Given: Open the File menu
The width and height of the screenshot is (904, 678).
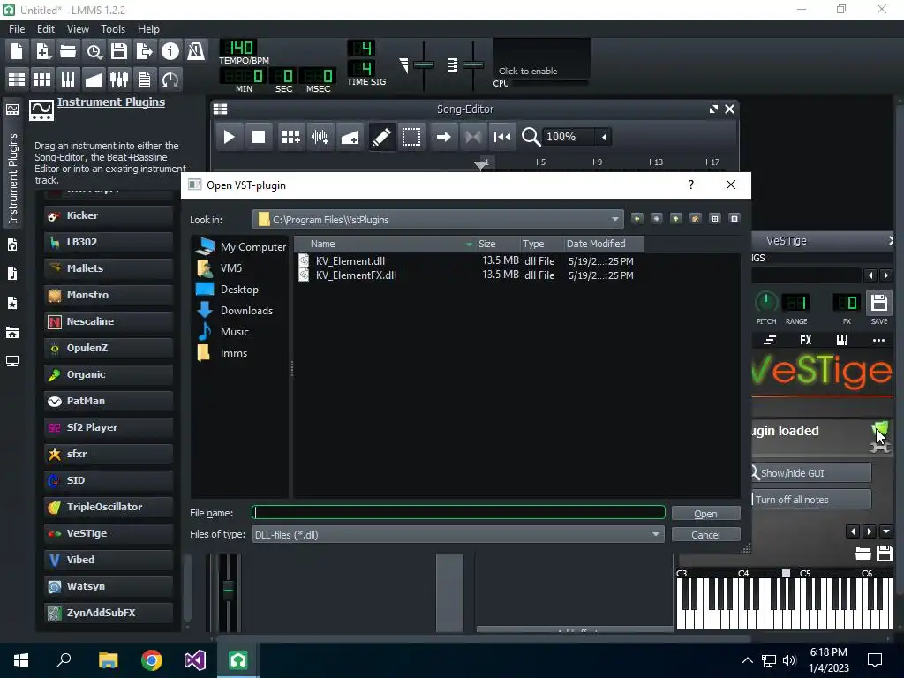Looking at the screenshot, I should (16, 29).
